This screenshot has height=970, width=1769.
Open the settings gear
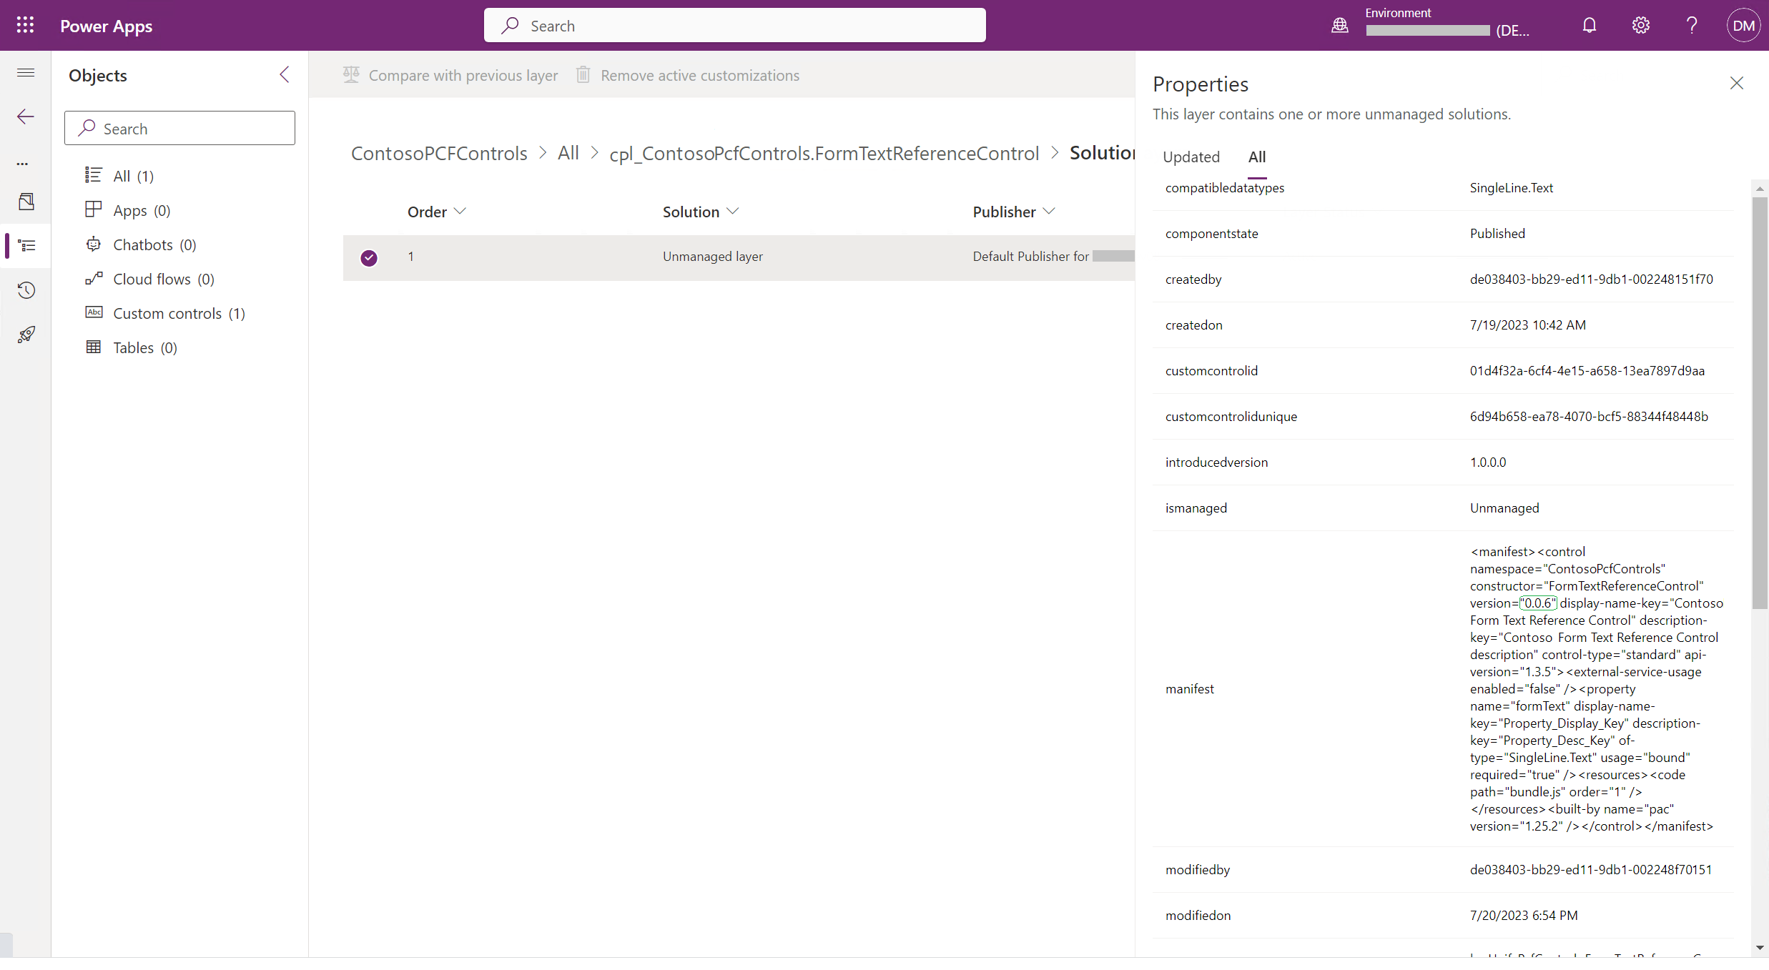click(1640, 26)
